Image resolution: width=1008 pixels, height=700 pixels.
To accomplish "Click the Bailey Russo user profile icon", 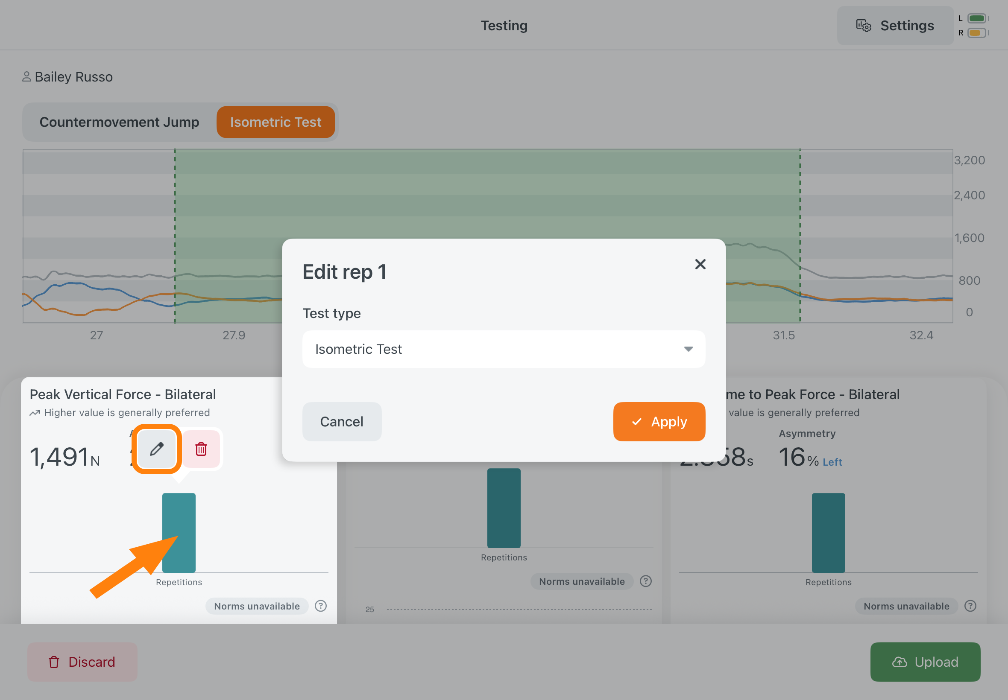I will tap(26, 77).
